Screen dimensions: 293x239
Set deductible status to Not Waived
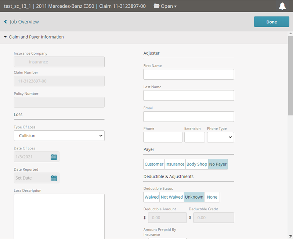click(x=171, y=197)
